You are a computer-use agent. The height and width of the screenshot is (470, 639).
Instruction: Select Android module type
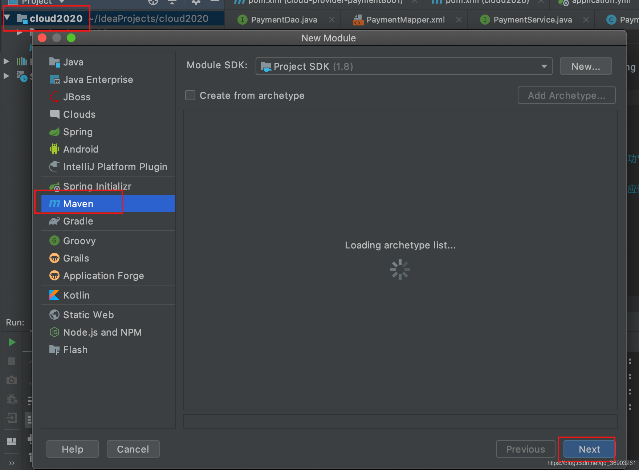point(108,149)
